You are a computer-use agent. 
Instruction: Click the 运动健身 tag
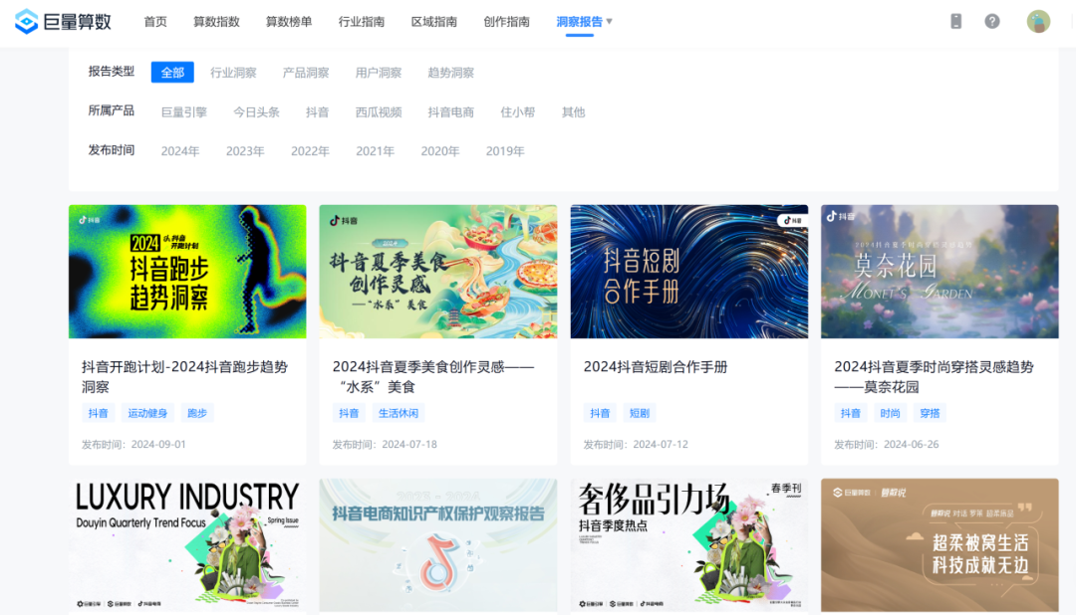coord(147,413)
